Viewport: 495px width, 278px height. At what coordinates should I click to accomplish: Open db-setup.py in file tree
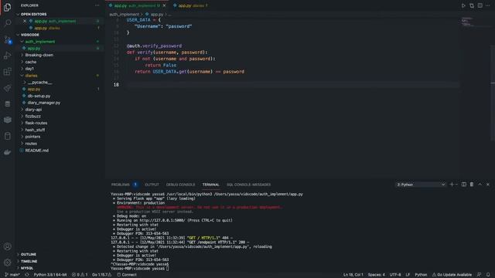click(x=39, y=96)
